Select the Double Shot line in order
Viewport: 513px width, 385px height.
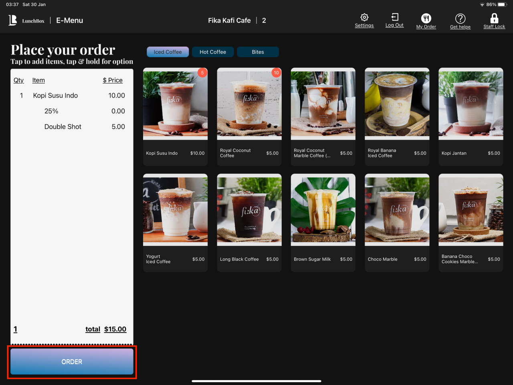(x=72, y=127)
